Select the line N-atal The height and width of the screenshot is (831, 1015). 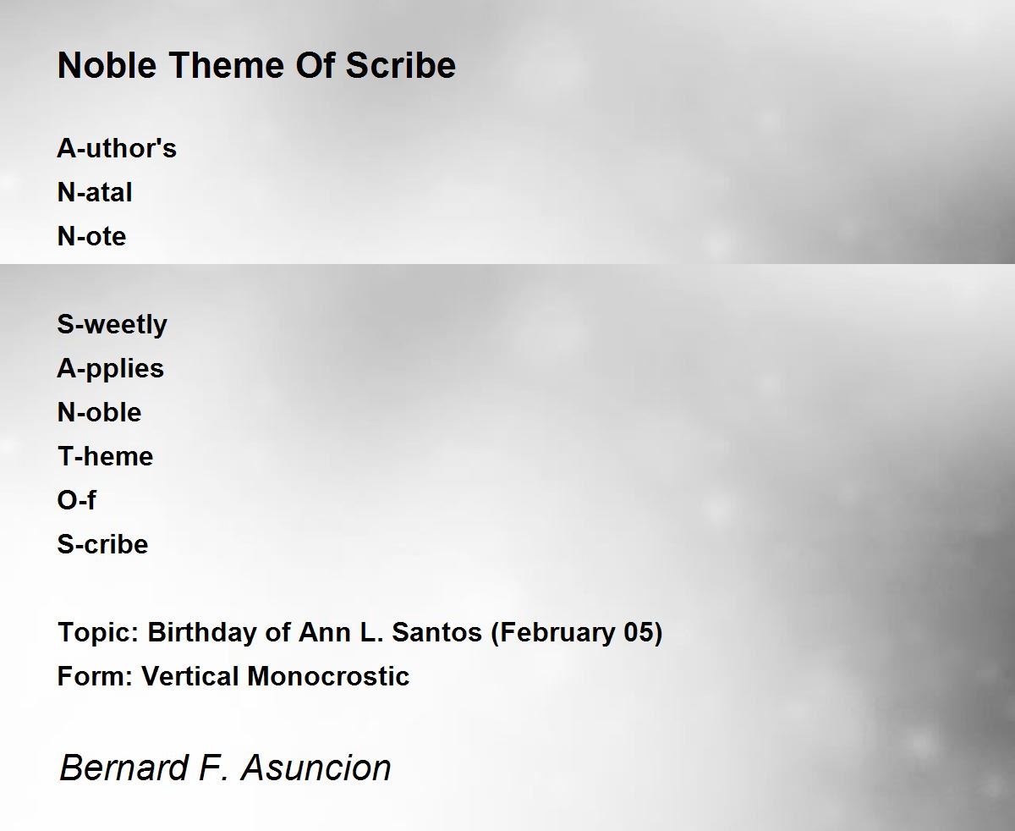pyautogui.click(x=95, y=192)
